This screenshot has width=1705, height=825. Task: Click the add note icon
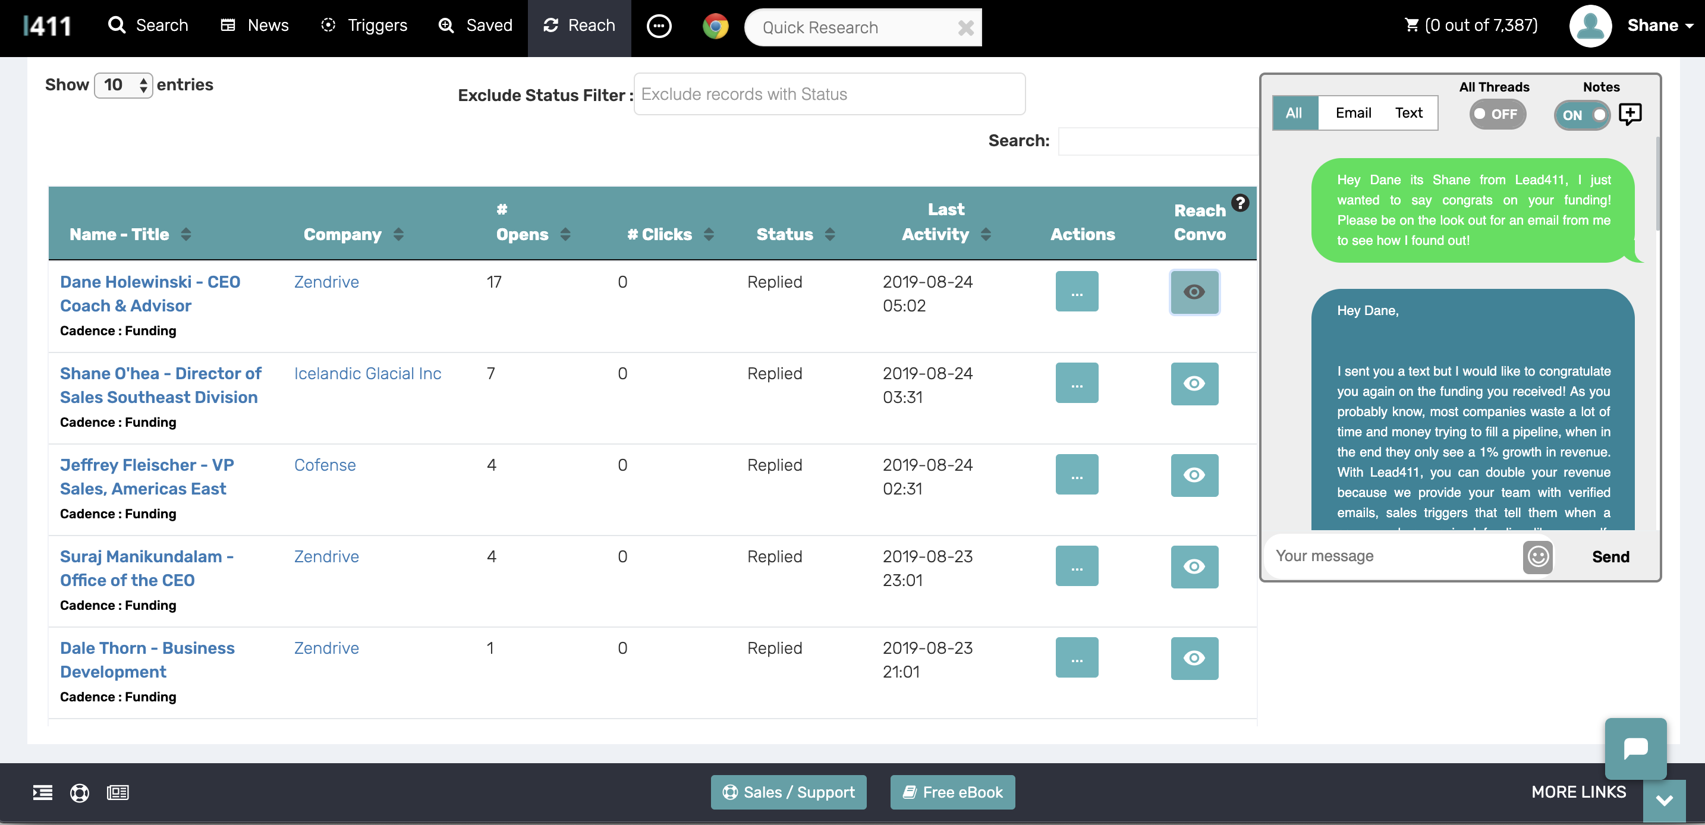pyautogui.click(x=1629, y=114)
